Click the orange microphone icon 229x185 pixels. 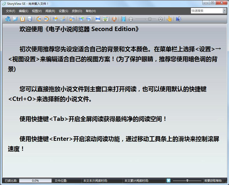click(114, 19)
